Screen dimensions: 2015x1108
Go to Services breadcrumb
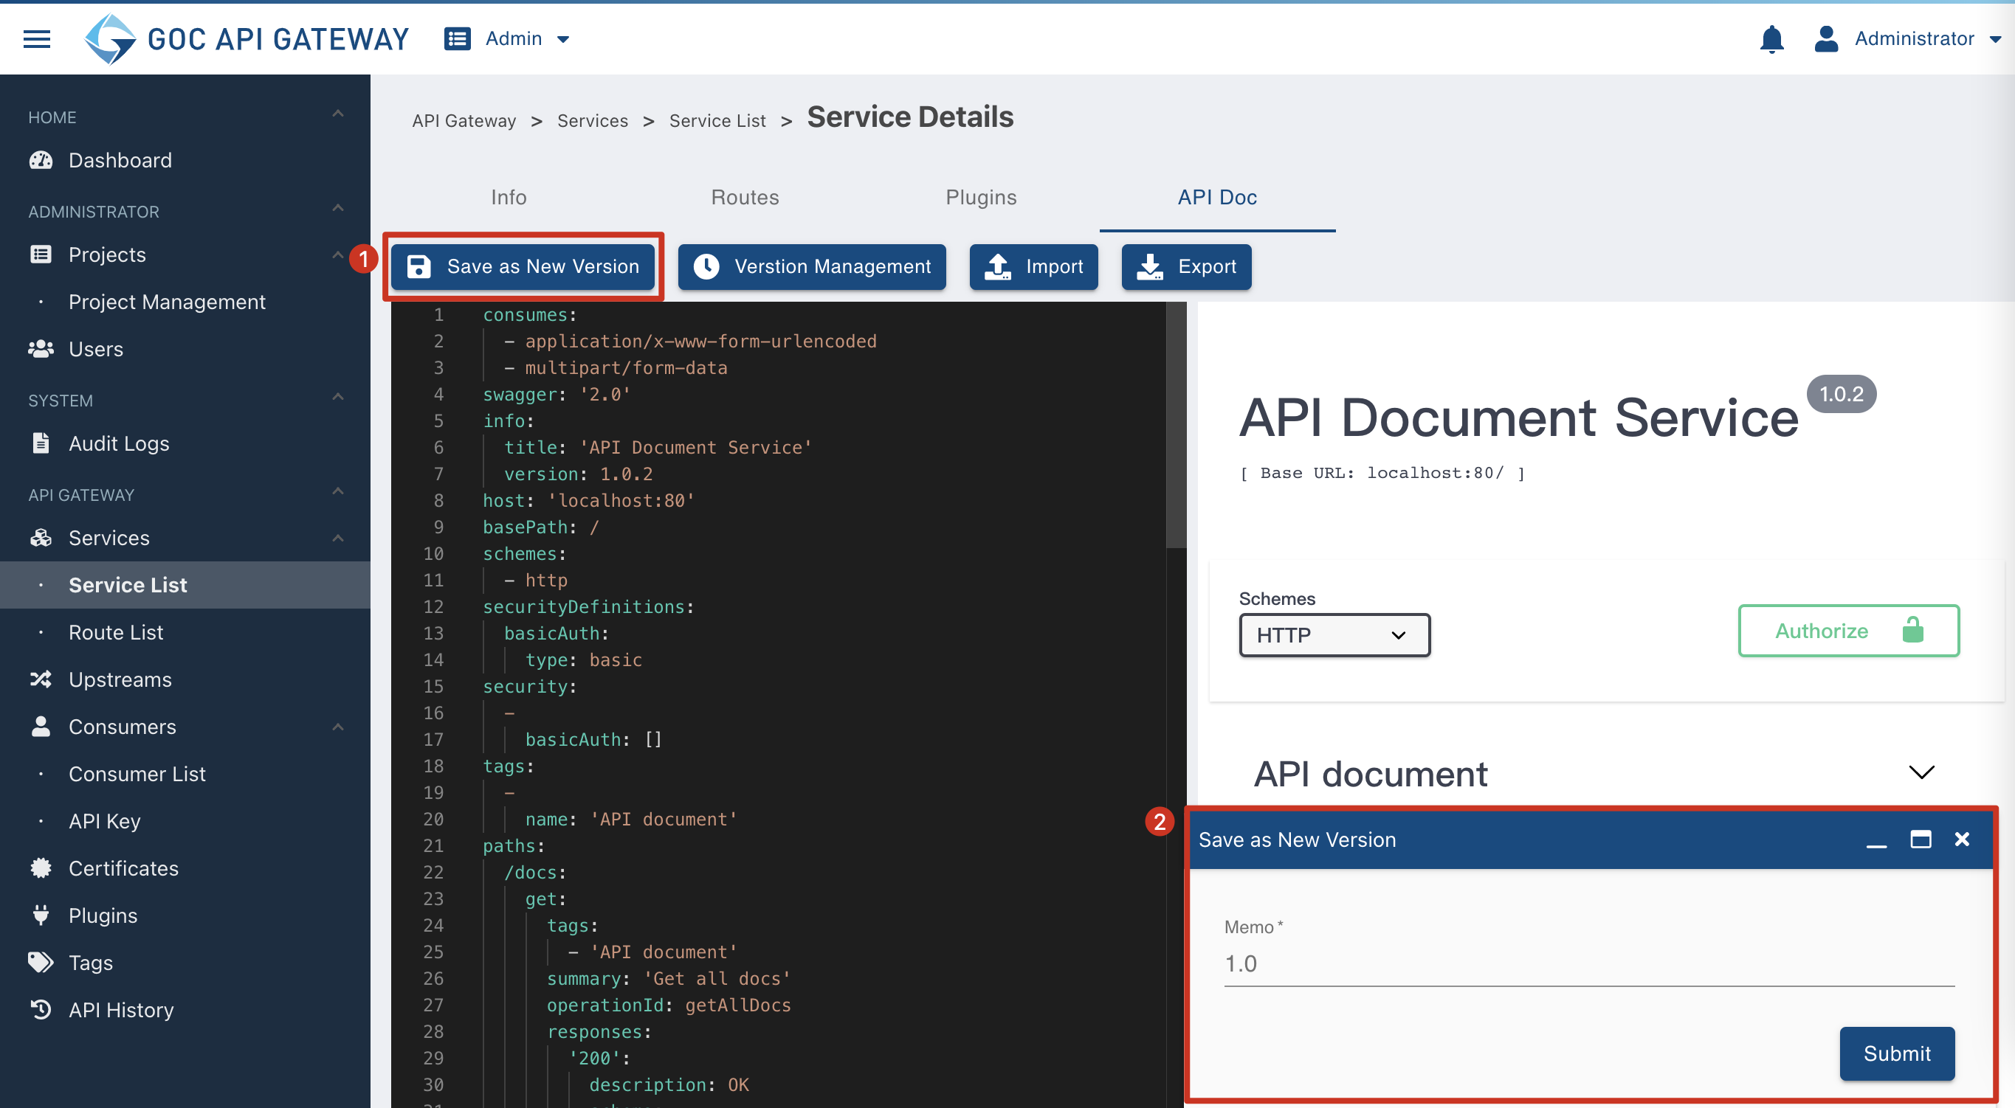592,121
